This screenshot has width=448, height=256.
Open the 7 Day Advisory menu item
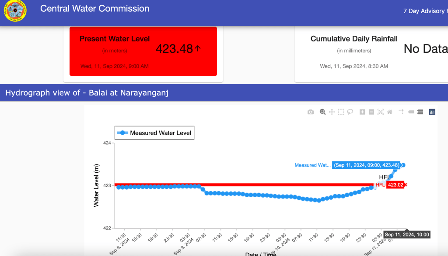(423, 11)
